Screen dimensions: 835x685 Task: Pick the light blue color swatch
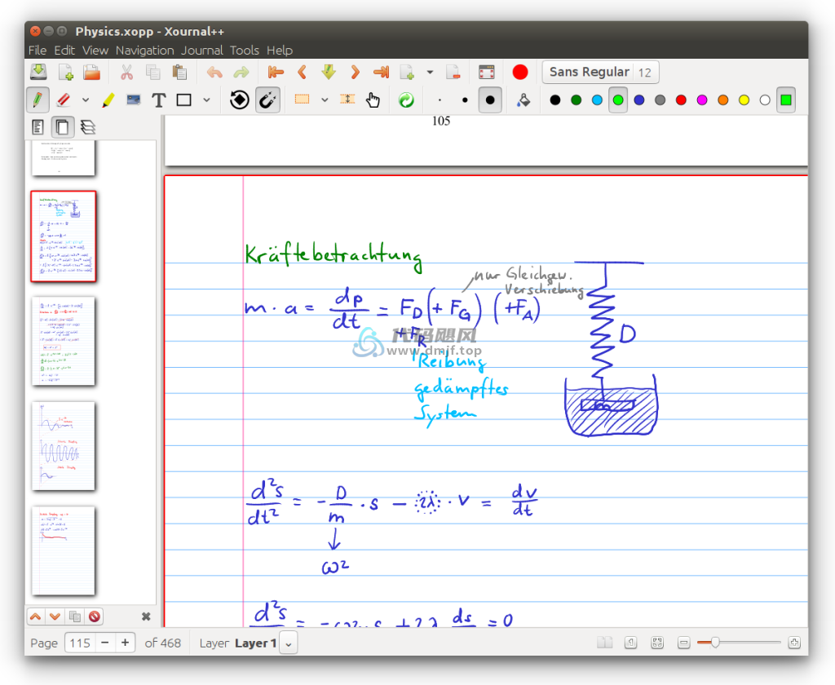597,100
